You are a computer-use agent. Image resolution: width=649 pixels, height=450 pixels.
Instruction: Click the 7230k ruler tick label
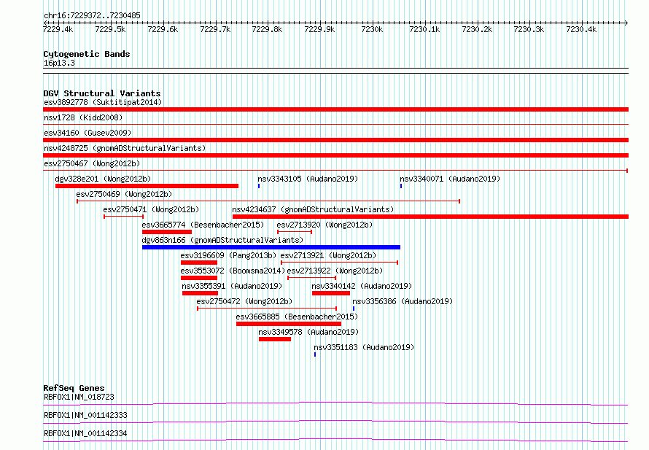click(x=372, y=29)
